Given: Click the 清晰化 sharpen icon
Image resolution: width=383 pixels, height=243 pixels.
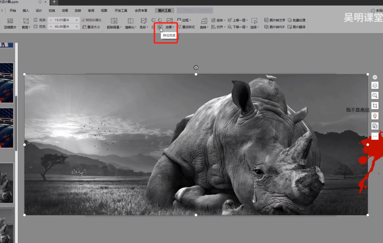Looking at the screenshot, I should (x=131, y=21).
